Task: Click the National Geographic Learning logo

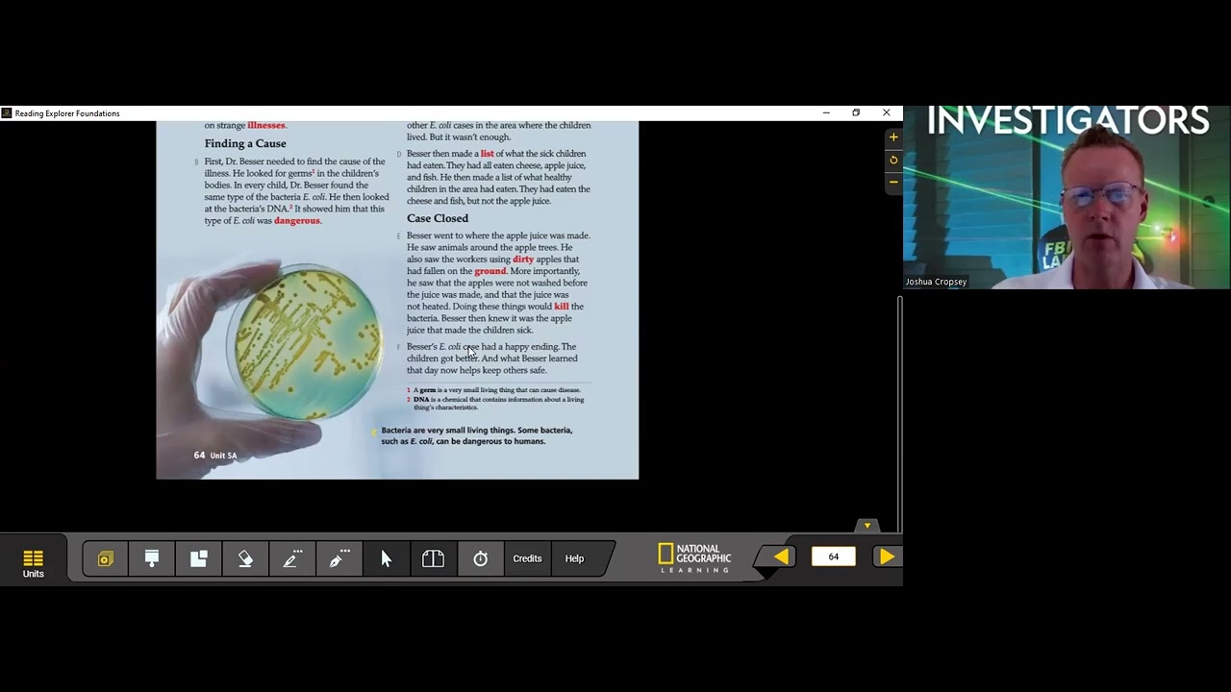Action: point(694,558)
